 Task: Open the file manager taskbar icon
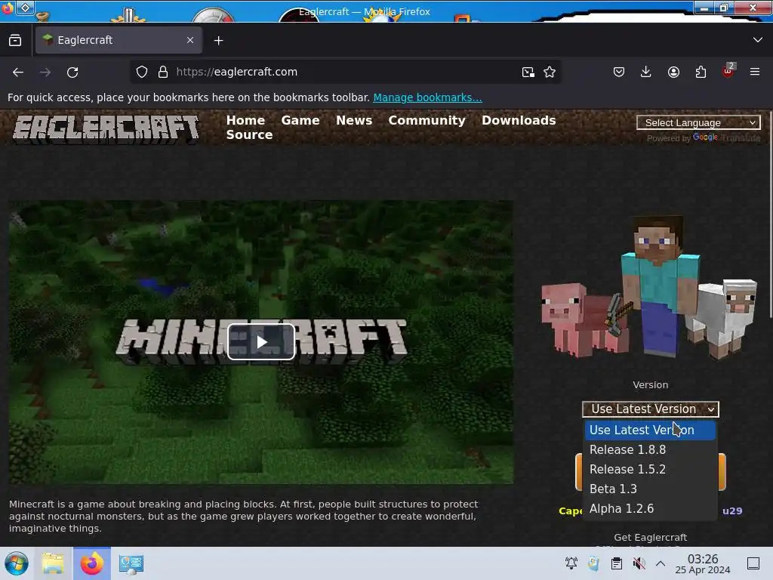53,563
